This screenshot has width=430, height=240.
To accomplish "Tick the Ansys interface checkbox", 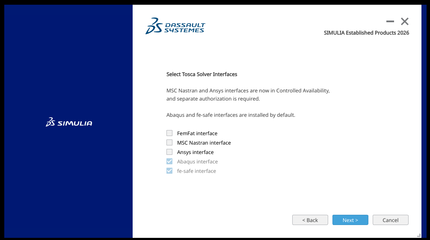I will click(x=169, y=152).
